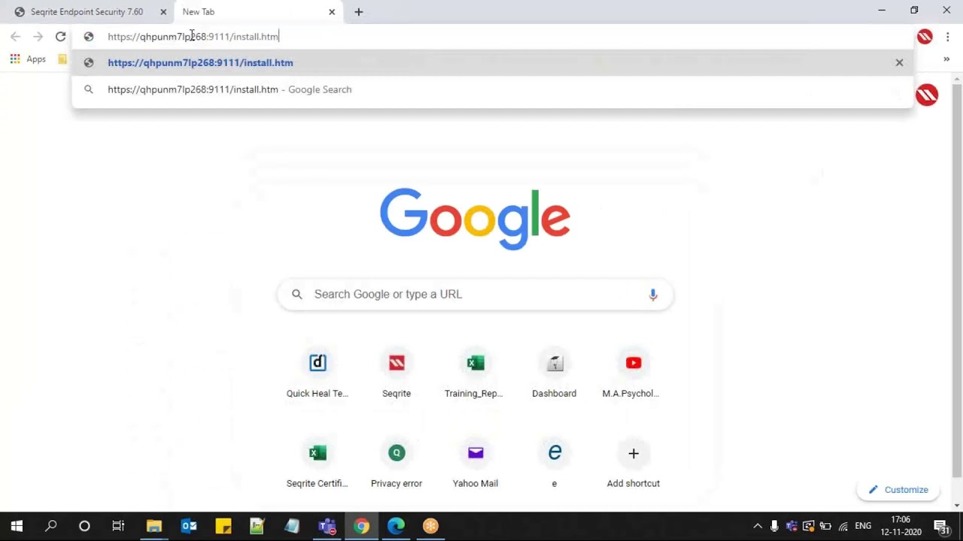
Task: Switch to Seqrite Endpoint Security 7.60 tab
Action: click(x=87, y=12)
